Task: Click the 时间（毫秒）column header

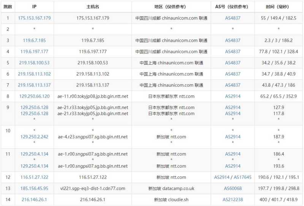Action: (x=279, y=7)
